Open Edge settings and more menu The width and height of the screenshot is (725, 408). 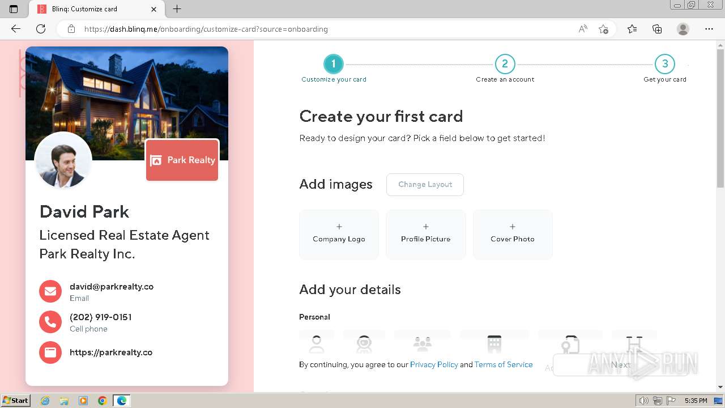point(709,29)
